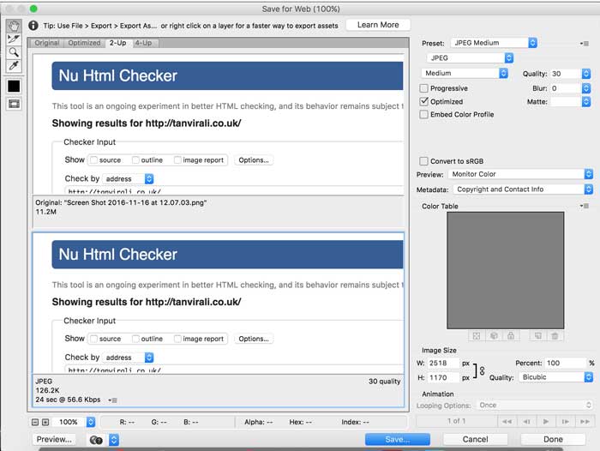Open the download speed preview menu icon
The height and width of the screenshot is (451, 600).
click(x=112, y=400)
